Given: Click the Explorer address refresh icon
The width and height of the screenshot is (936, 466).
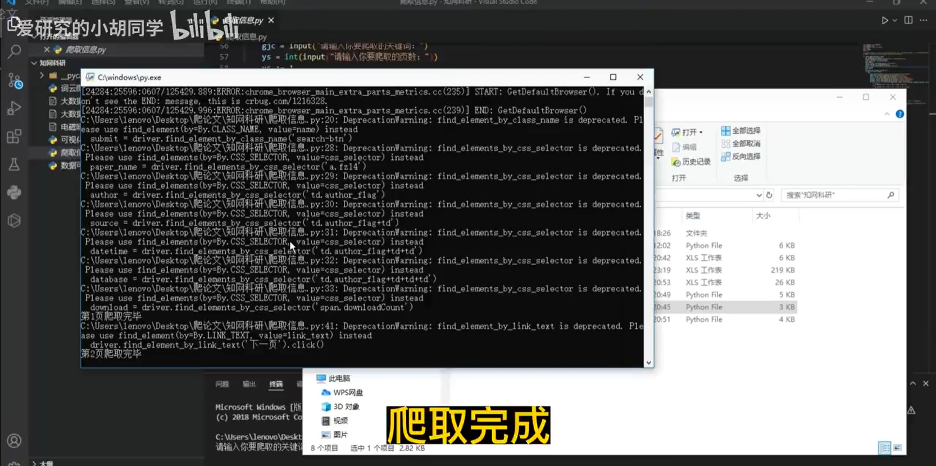Looking at the screenshot, I should click(769, 195).
